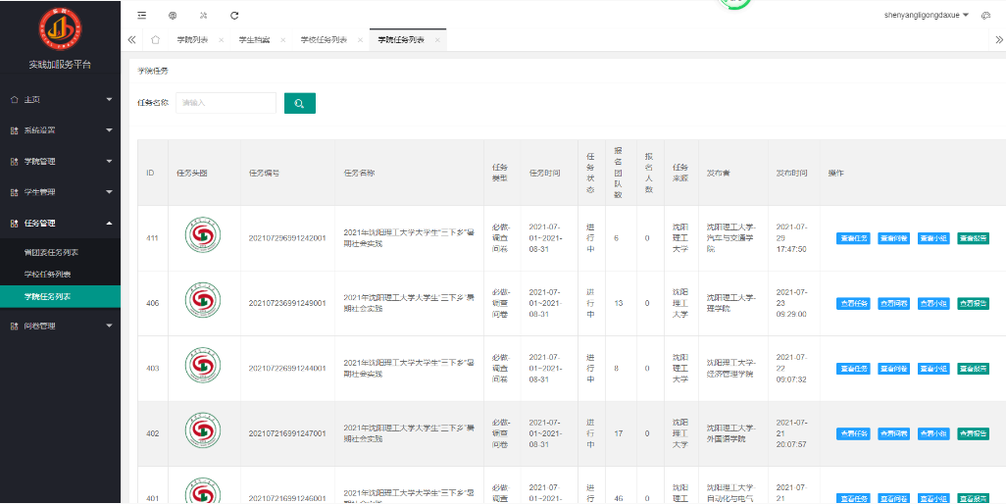Open task image thumbnail for ID 403

[203, 366]
